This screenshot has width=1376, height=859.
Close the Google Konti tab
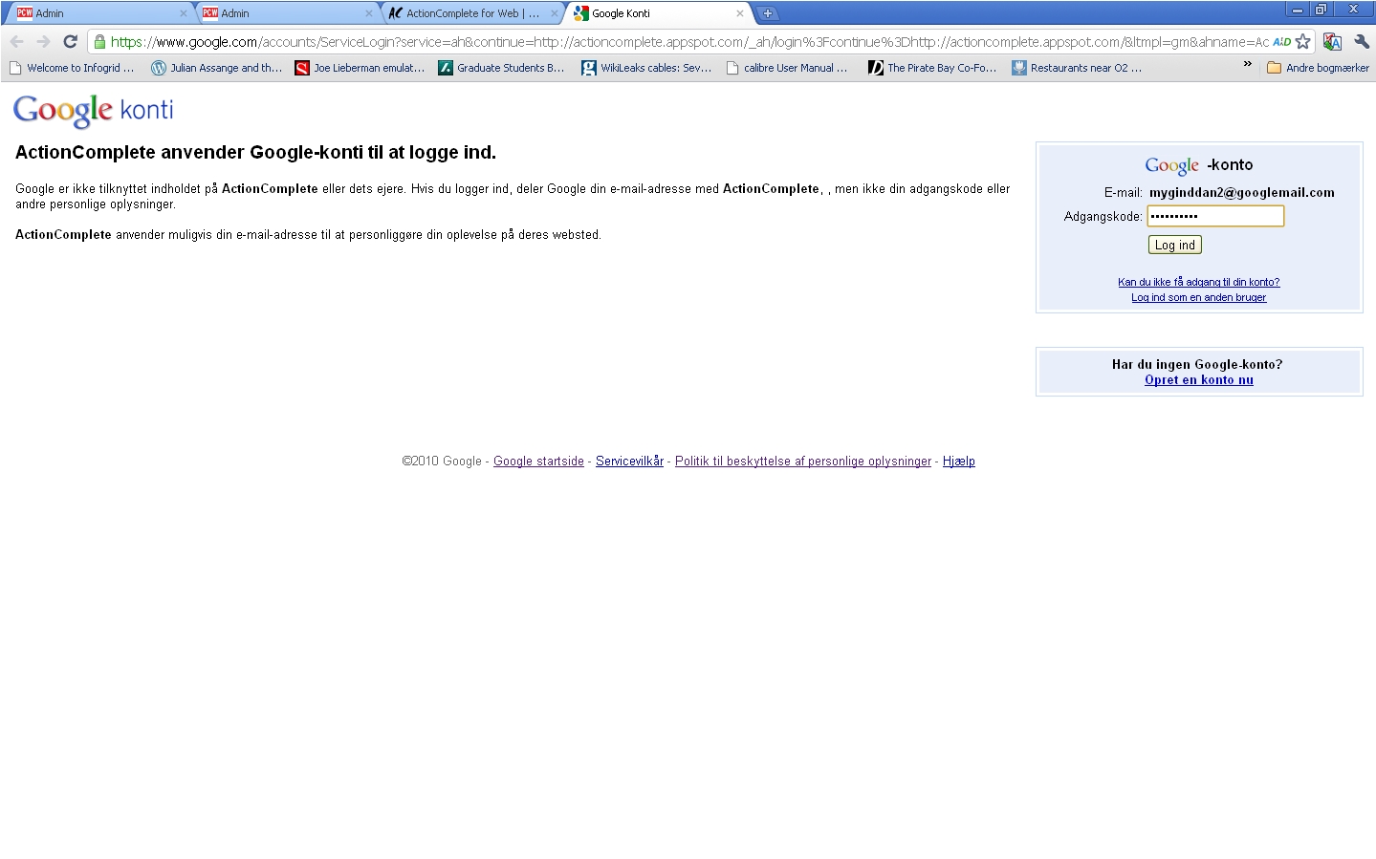coord(739,13)
